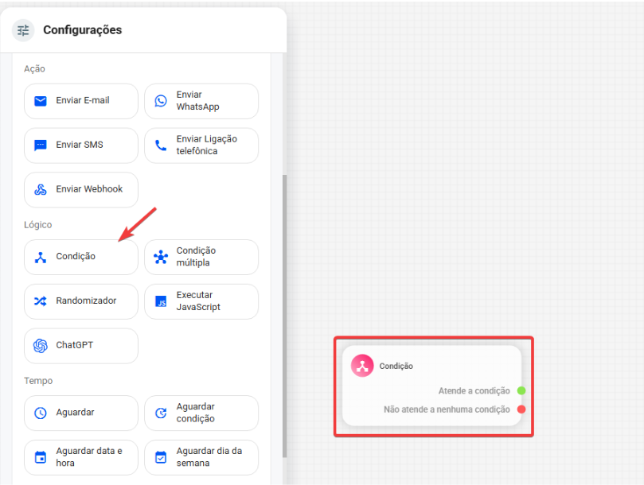Click the ChatGPT logo icon
This screenshot has width=644, height=485.
click(41, 346)
